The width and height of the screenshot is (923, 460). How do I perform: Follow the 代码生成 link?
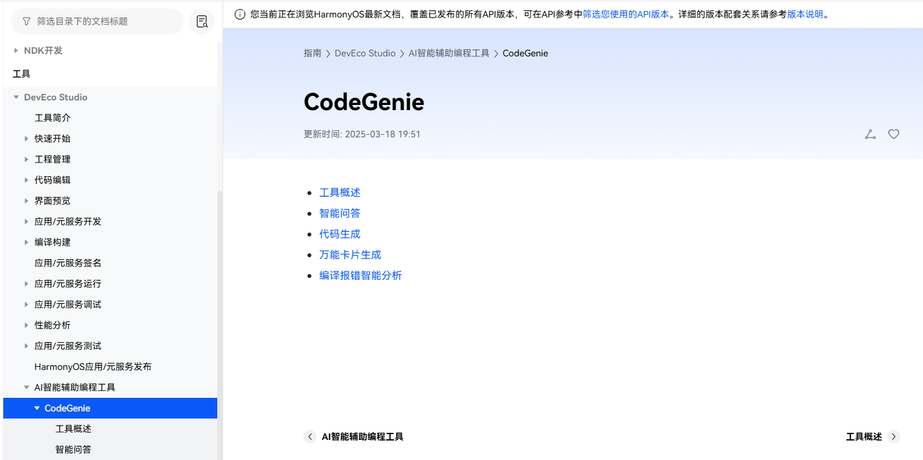point(340,233)
